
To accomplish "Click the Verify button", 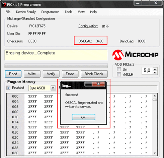I will 51,74.
